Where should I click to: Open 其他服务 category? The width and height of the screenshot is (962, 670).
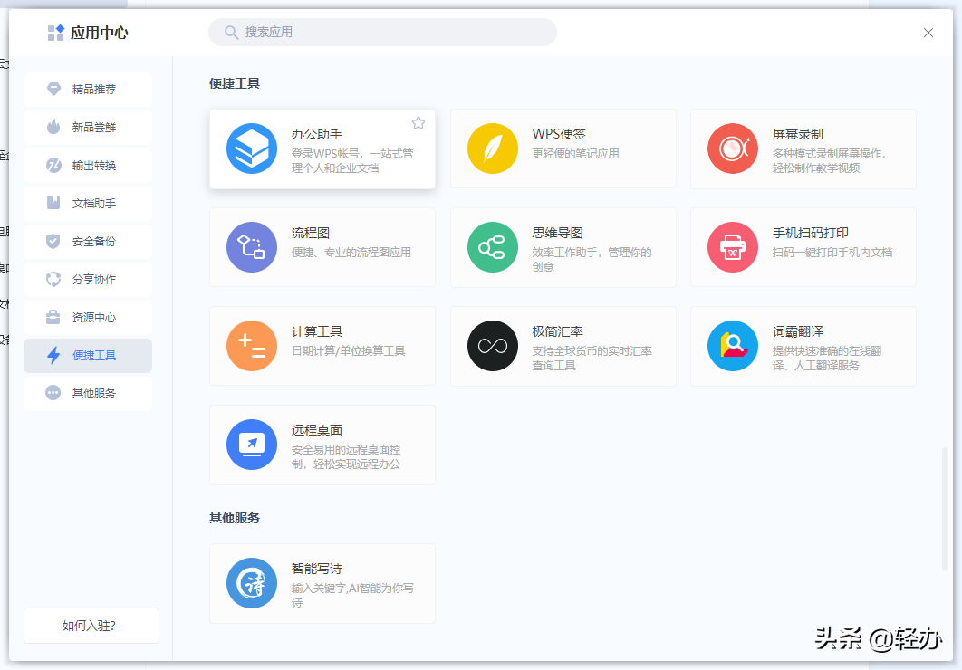pyautogui.click(x=88, y=394)
